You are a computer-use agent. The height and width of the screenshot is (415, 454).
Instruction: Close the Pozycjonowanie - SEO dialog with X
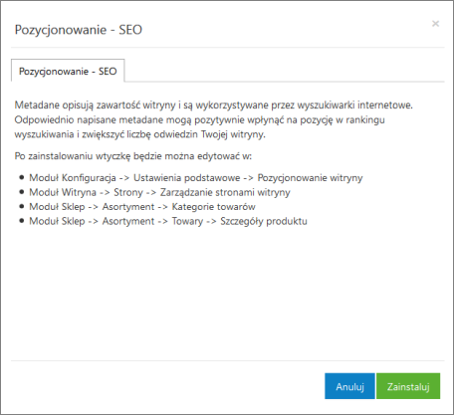[x=435, y=24]
